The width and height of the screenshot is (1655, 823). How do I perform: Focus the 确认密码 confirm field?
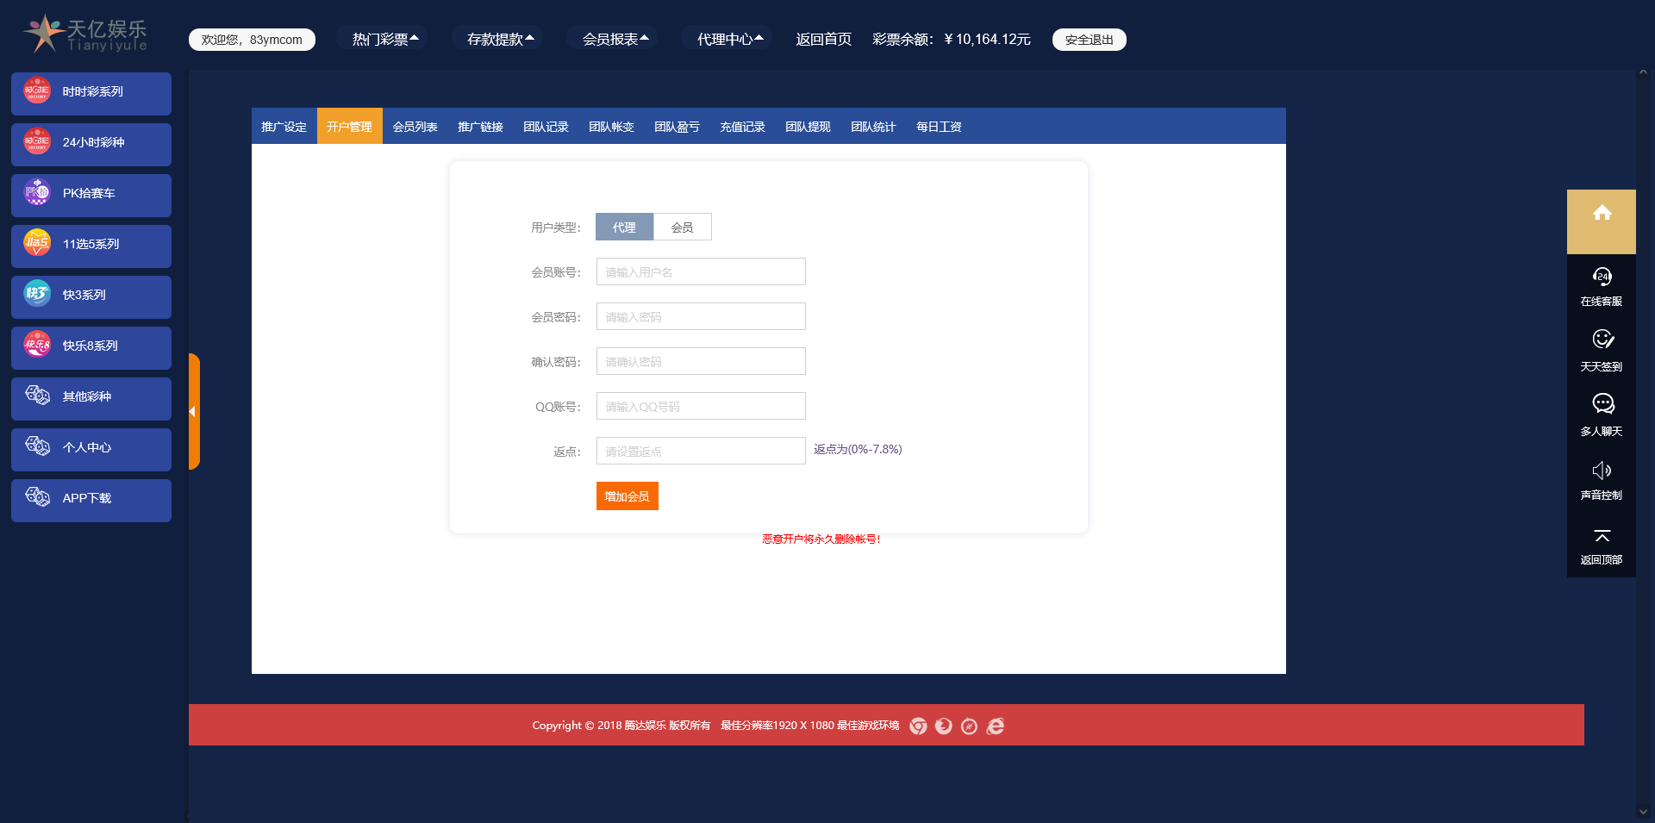coord(701,361)
